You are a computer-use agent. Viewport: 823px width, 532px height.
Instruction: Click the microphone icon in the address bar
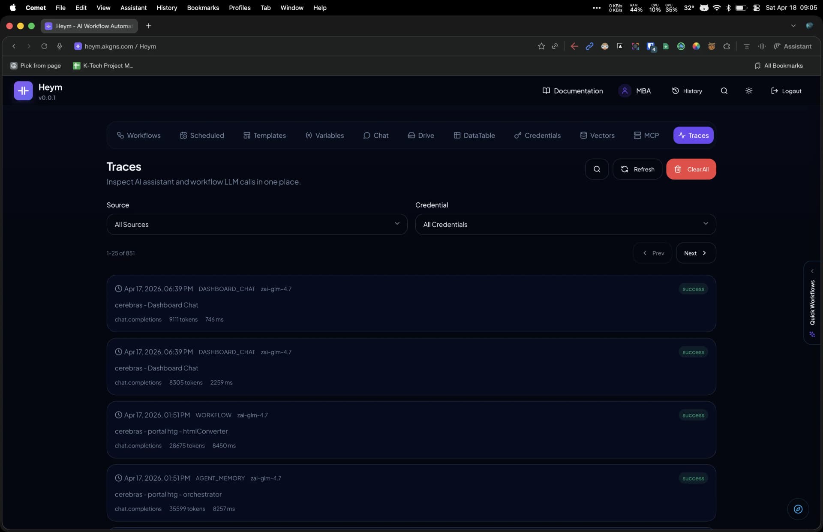click(x=60, y=46)
